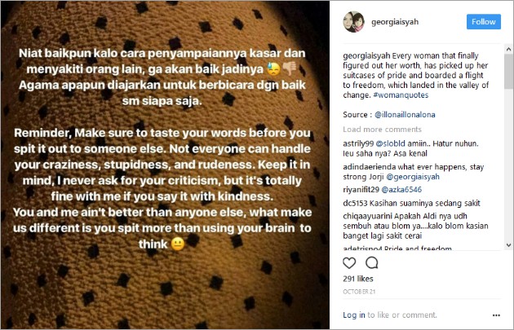514x330 pixels.
Task: Like the post with heart icon
Action: pos(349,263)
